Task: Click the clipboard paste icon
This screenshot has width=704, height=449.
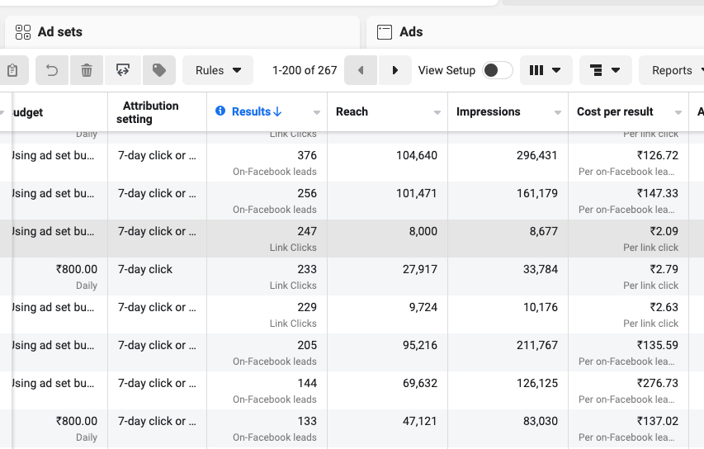Action: (12, 71)
